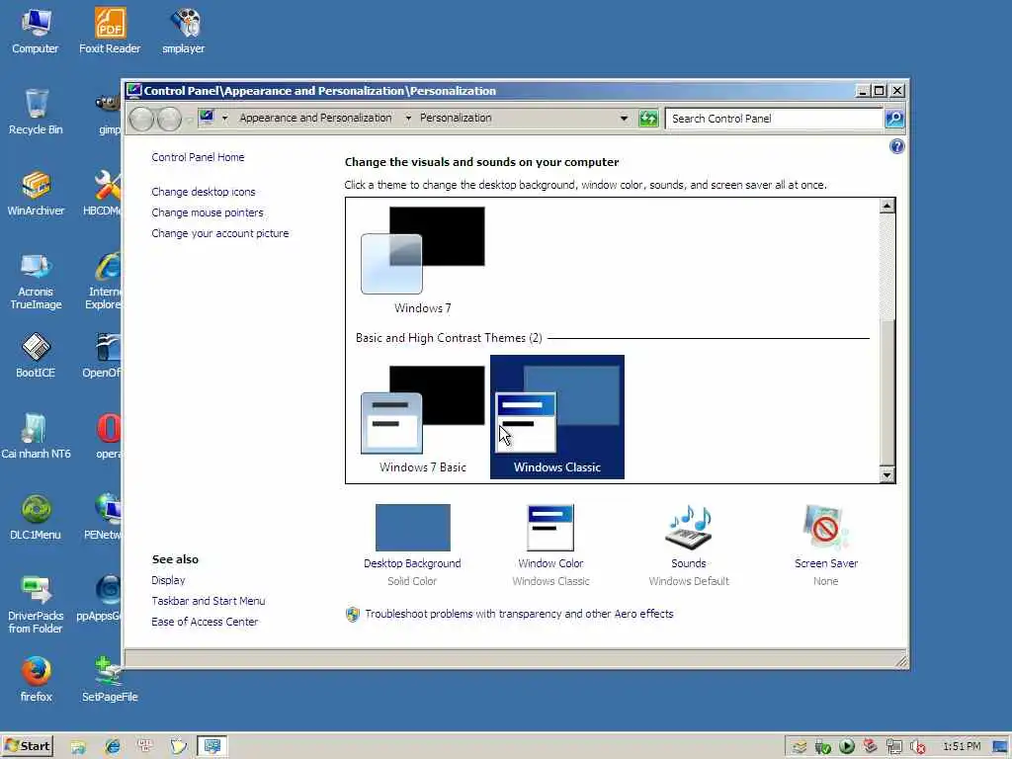Click the Search Control Panel field
The height and width of the screenshot is (759, 1012).
click(774, 119)
